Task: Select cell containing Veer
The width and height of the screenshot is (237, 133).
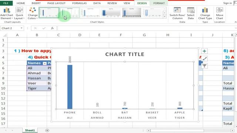Action: coord(37,83)
